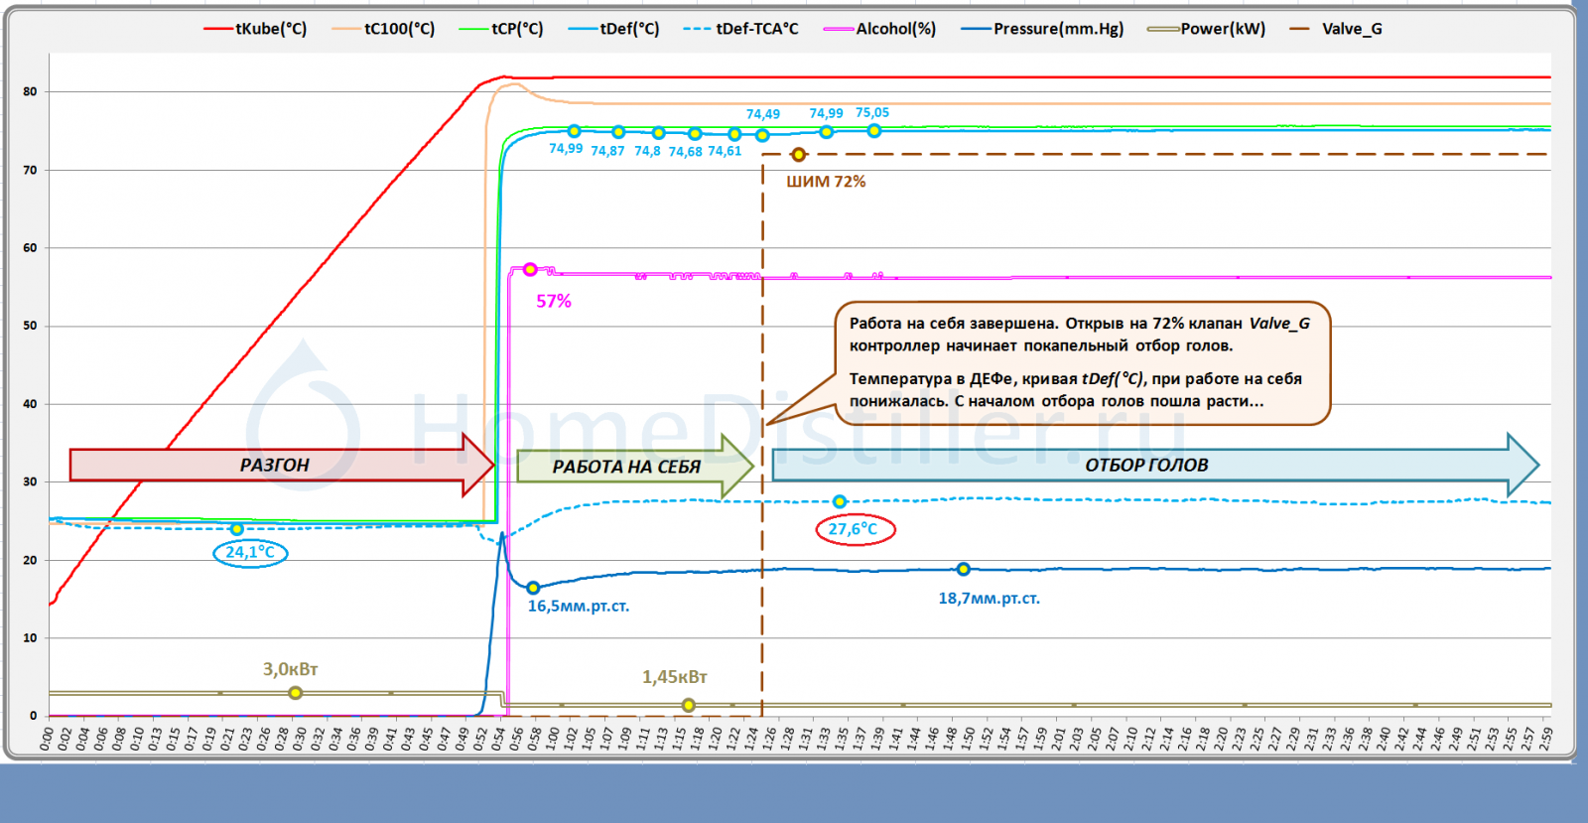Select the blue ОТБОР ГОЛОВ arrow
Image resolution: width=1588 pixels, height=823 pixels.
1146,465
